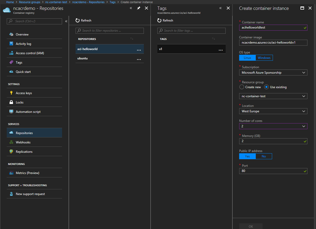The height and width of the screenshot is (229, 316).
Task: Sort the Tags column
Action: [214, 39]
